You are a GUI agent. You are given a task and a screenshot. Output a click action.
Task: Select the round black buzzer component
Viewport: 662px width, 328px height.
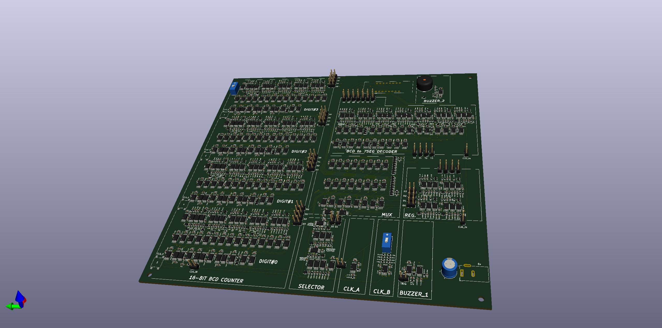(424, 83)
